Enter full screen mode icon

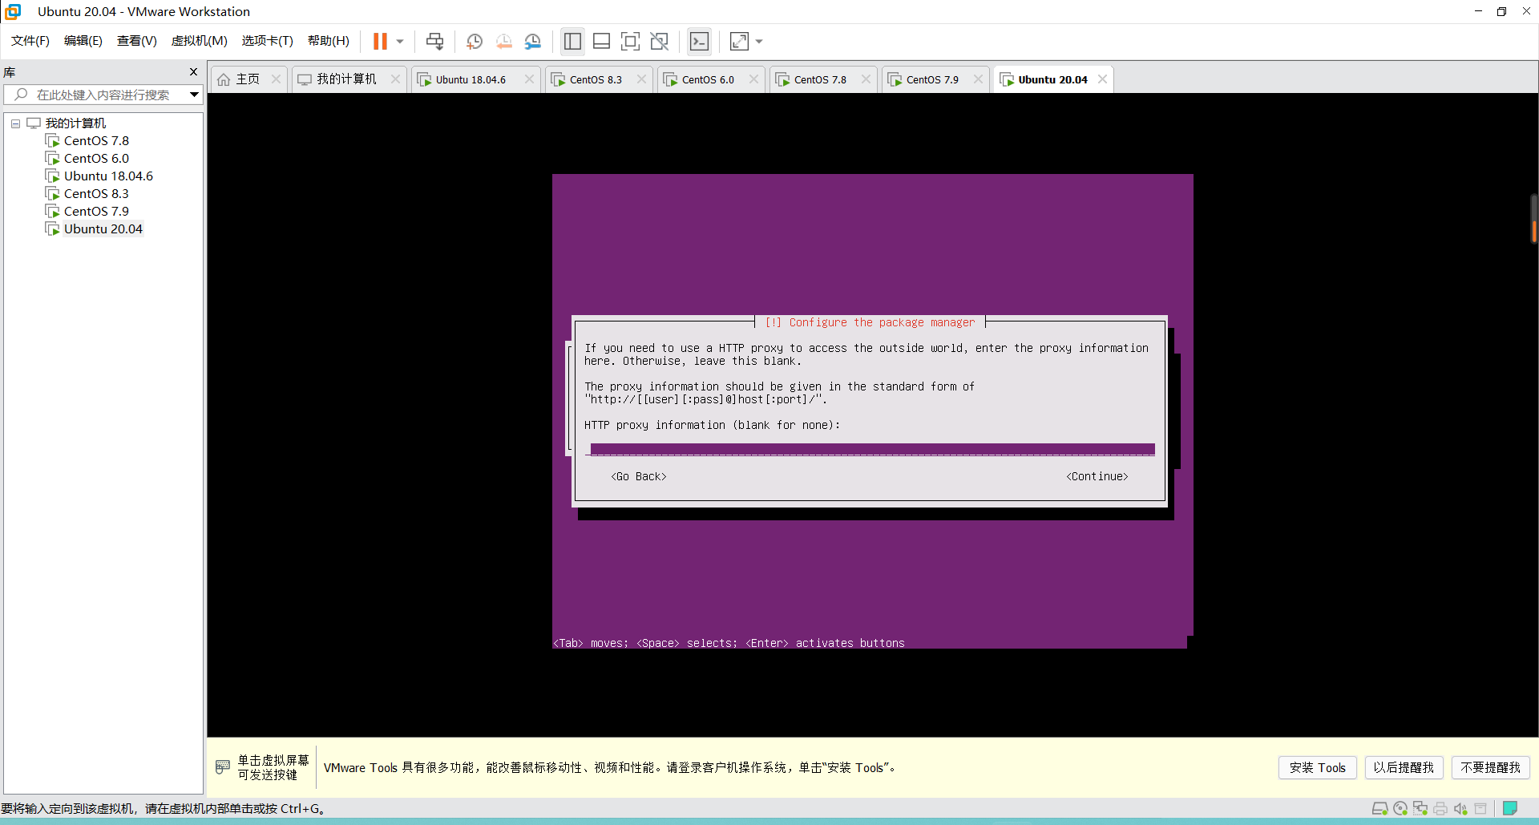click(x=630, y=41)
